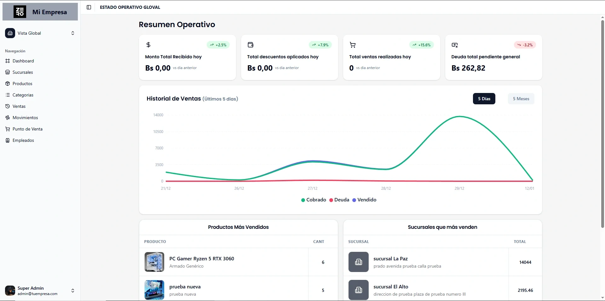Click the Sucursales store icon
The width and height of the screenshot is (605, 301).
click(8, 72)
